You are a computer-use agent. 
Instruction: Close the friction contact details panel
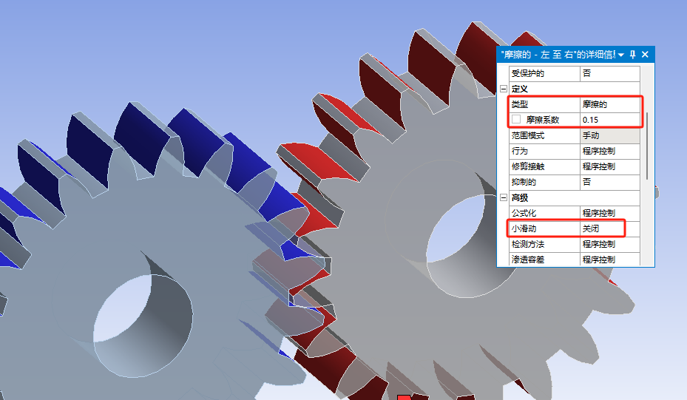tap(645, 55)
